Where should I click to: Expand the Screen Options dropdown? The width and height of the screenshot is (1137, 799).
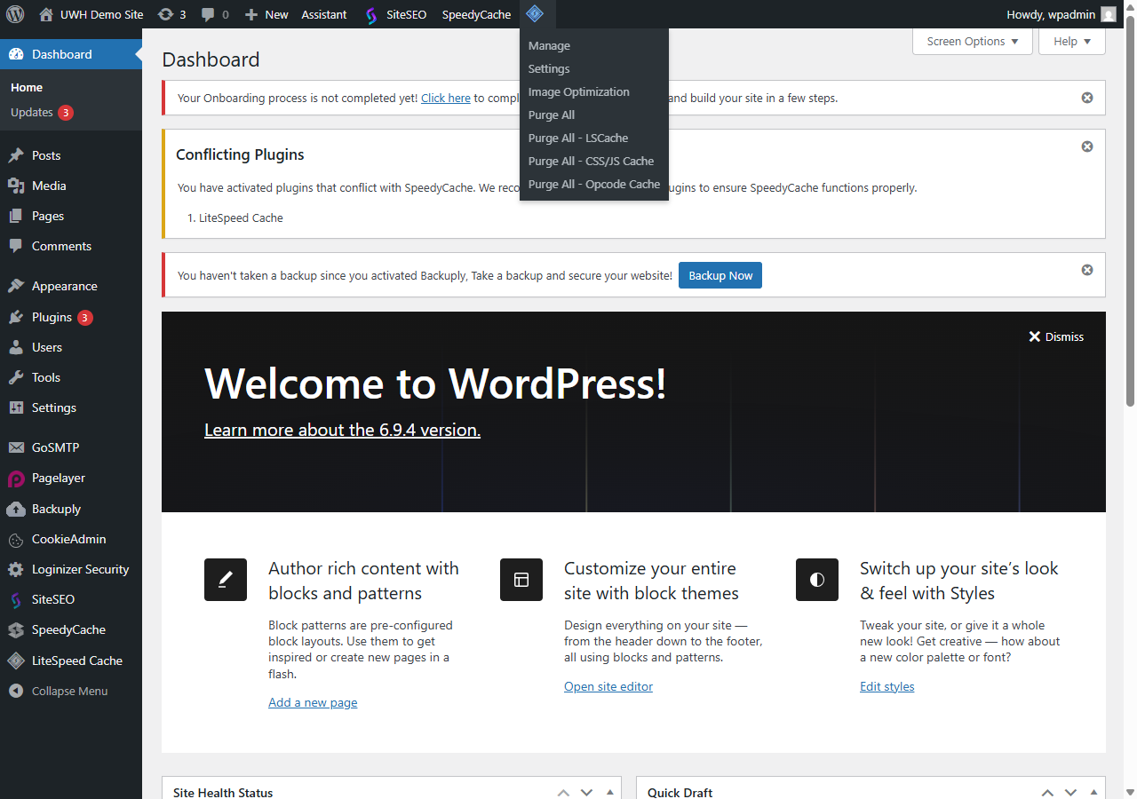(973, 41)
